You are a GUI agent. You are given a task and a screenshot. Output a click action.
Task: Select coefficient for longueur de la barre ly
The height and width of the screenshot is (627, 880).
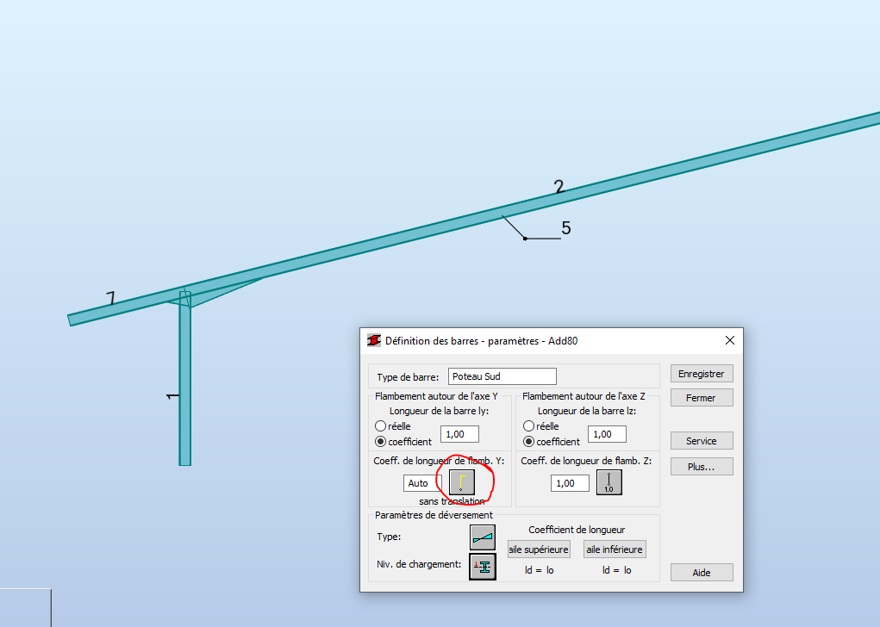click(x=380, y=441)
